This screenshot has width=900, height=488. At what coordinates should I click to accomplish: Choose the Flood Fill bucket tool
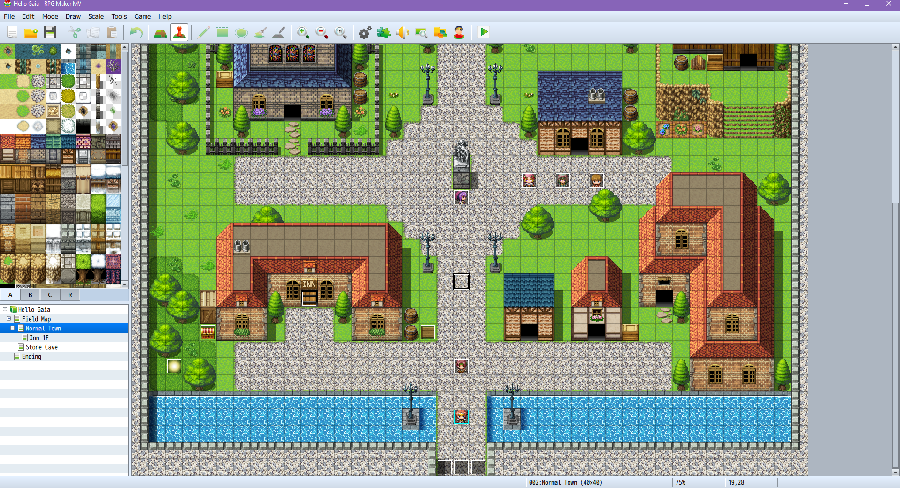tap(260, 32)
